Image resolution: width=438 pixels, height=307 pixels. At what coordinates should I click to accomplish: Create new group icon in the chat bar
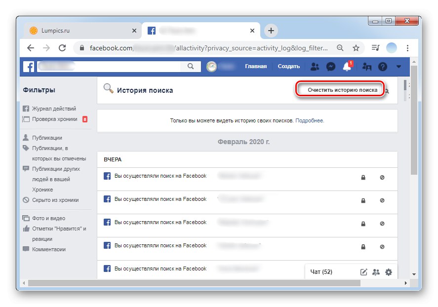(376, 272)
